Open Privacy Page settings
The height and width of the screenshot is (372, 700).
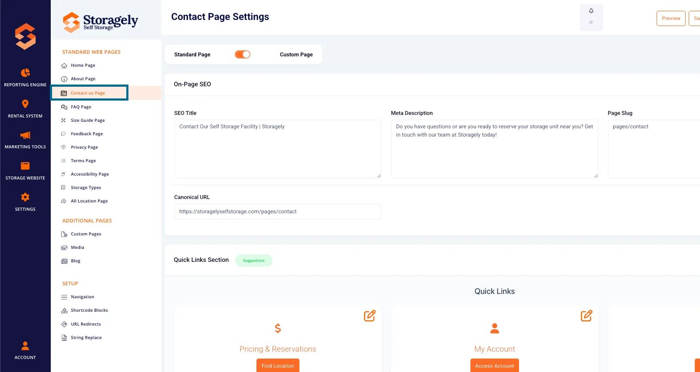84,147
